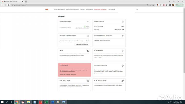Open the Chrome extensions puzzle icon

(x=167, y=5)
